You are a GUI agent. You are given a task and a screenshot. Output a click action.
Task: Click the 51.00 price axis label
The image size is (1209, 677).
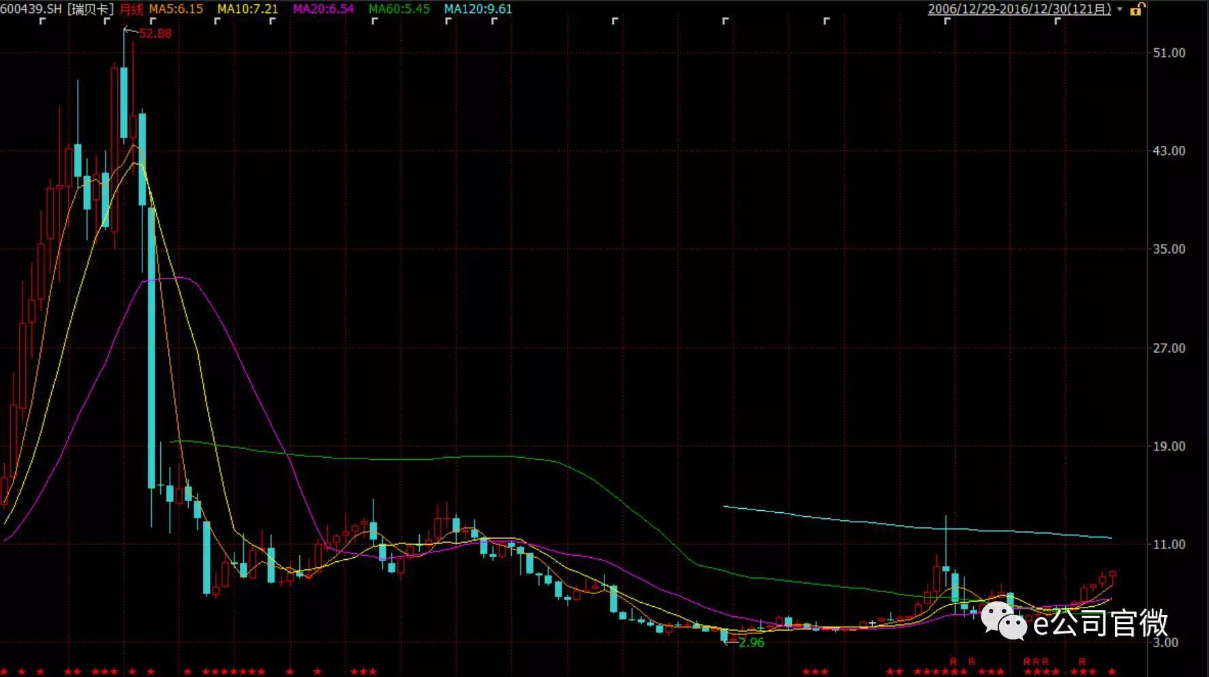[x=1169, y=52]
